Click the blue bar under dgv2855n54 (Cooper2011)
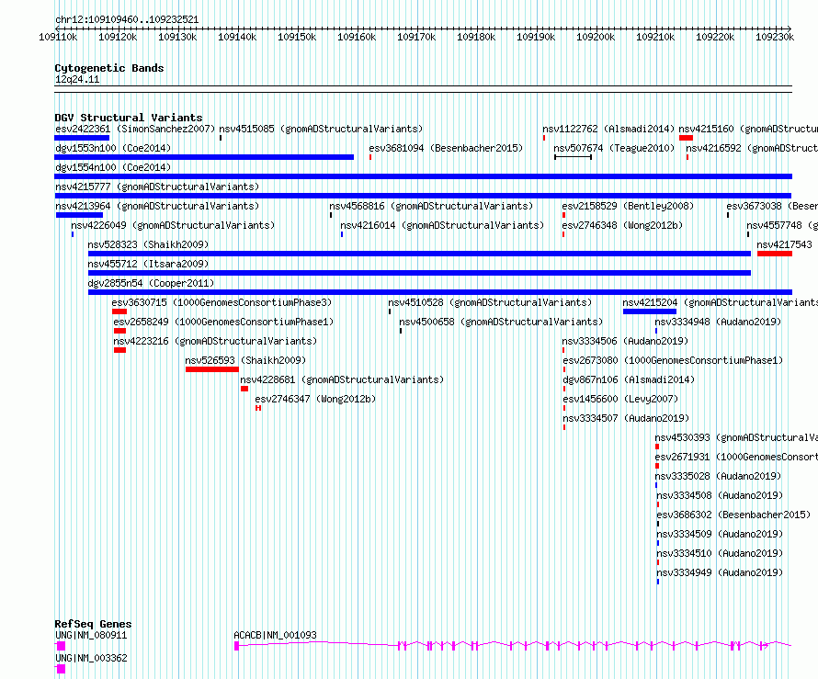Viewport: 818px width, 679px height. [x=440, y=292]
